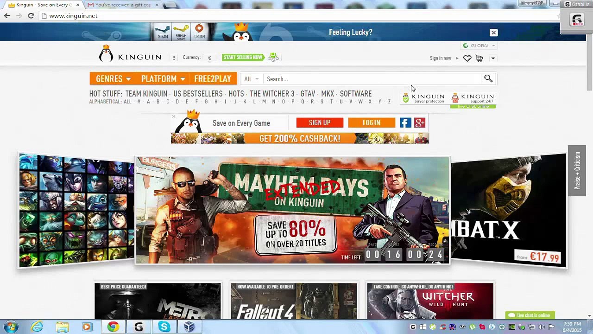The image size is (593, 334).
Task: Open a new browser tab
Action: 170,5
